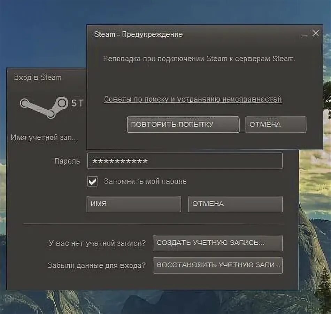The image size is (331, 314).
Task: Toggle the Запомнить мой пароль checkbox
Action: tap(92, 181)
